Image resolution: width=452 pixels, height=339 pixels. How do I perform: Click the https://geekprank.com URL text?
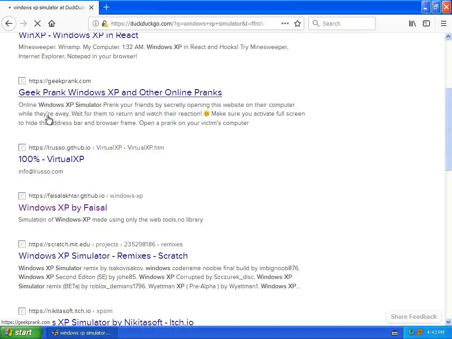[60, 81]
